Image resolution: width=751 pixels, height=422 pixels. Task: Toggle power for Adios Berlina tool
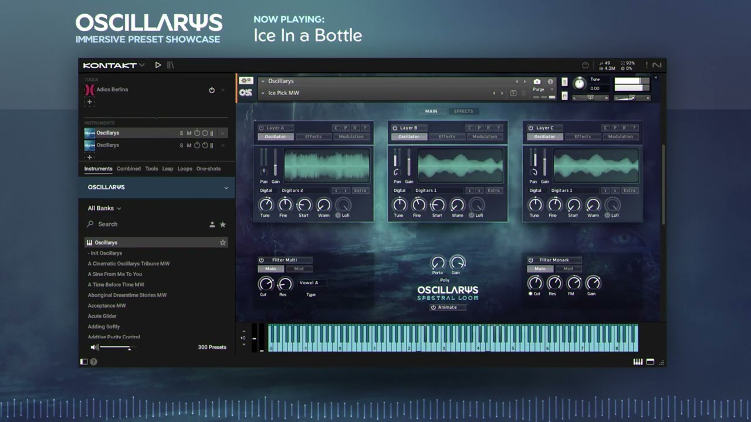pos(212,90)
